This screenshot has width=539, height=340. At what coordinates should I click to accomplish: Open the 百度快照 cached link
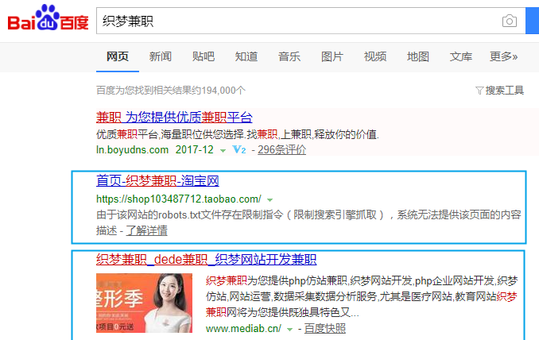(325, 329)
